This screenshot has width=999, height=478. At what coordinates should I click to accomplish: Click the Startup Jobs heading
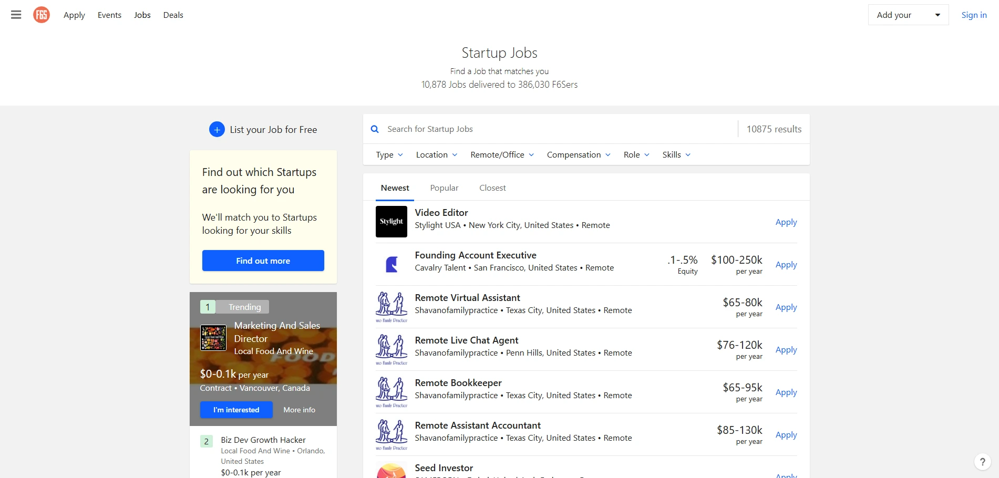499,53
